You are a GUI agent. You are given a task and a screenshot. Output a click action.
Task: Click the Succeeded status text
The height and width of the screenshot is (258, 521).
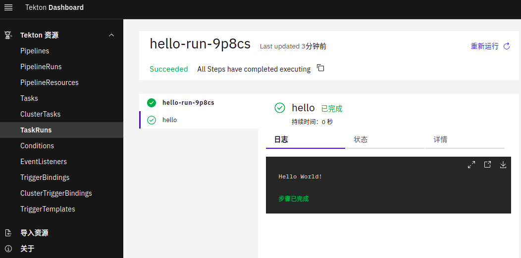(169, 69)
